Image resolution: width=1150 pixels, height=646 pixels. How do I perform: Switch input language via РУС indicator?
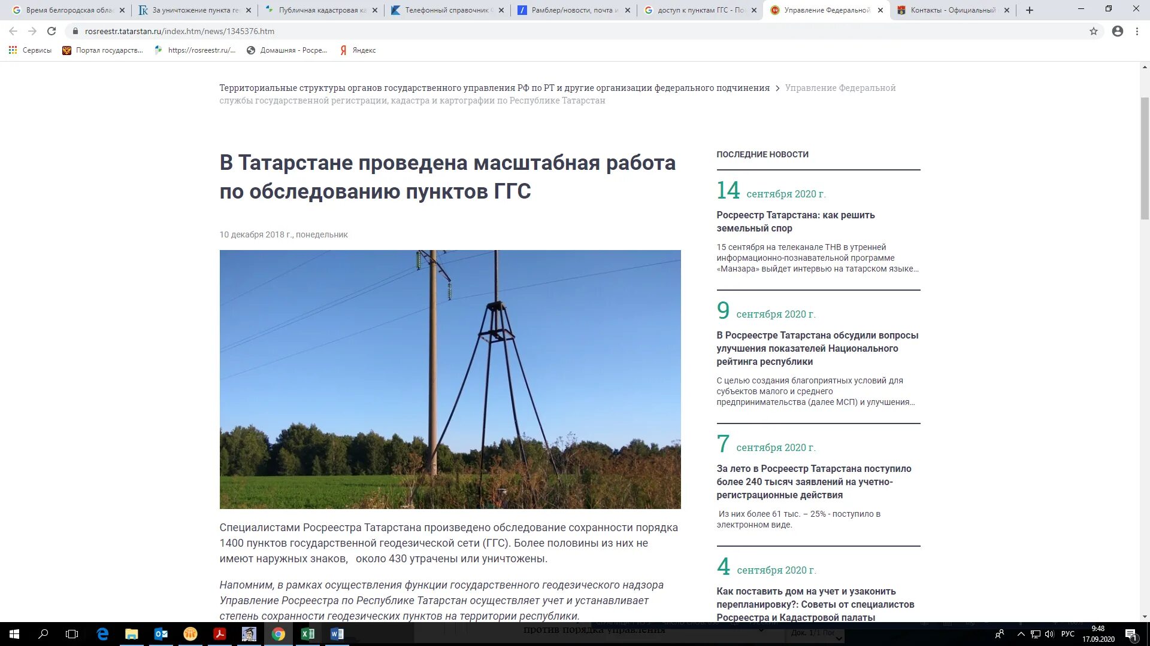point(1067,634)
